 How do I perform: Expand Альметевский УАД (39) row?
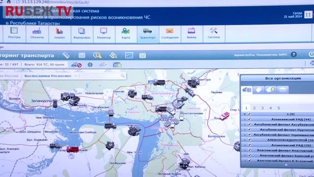pos(245,145)
